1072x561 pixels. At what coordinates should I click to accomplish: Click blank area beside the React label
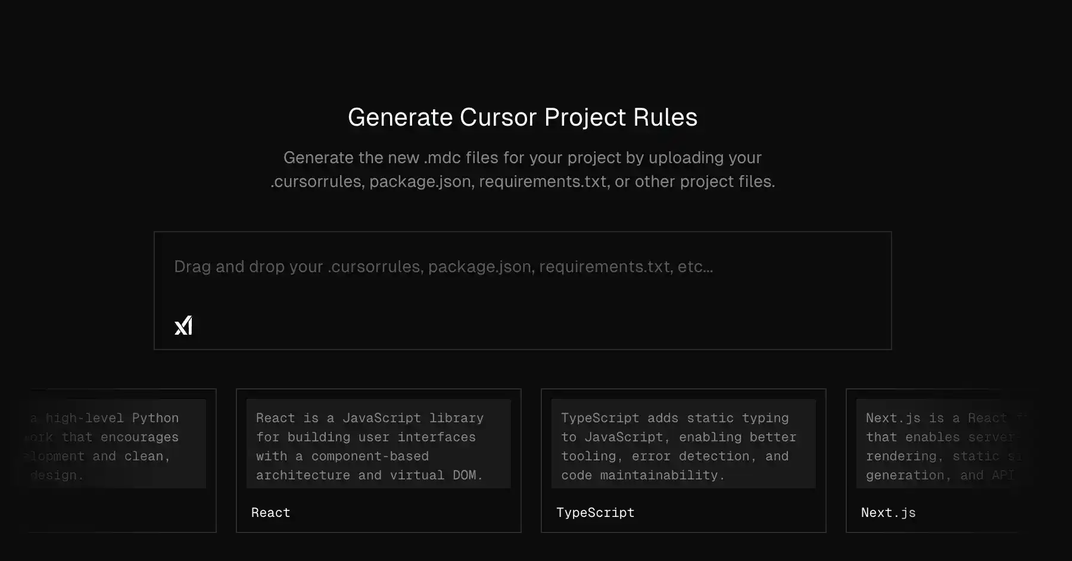point(405,512)
